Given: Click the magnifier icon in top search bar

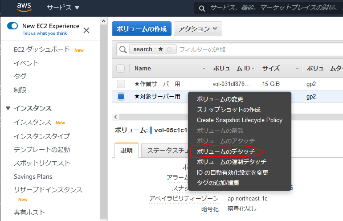Looking at the screenshot, I should click(x=202, y=8).
